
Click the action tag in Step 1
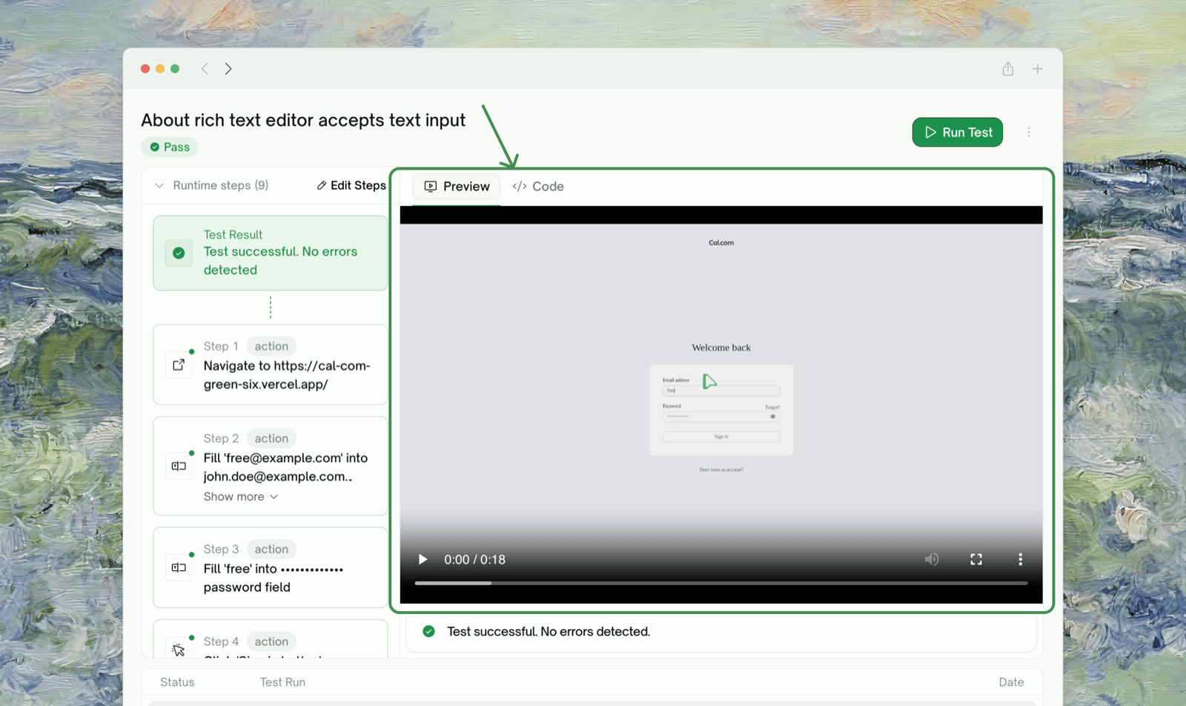click(271, 346)
